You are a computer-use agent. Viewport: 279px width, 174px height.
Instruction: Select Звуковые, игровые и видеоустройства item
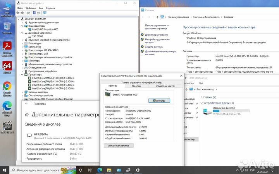[x=49, y=40]
